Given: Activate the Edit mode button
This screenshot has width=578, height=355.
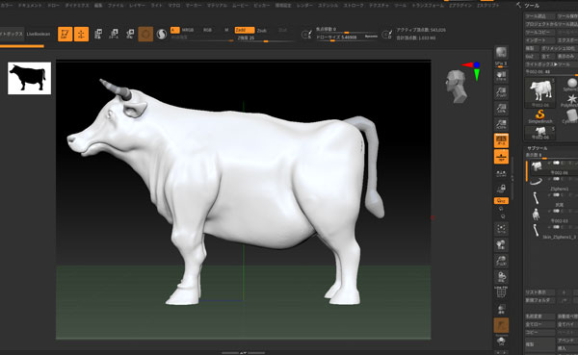Looking at the screenshot, I should (66, 35).
